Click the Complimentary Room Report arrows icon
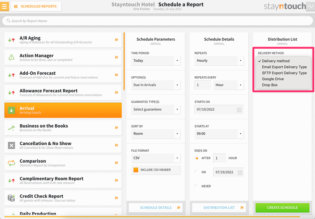 point(11,180)
